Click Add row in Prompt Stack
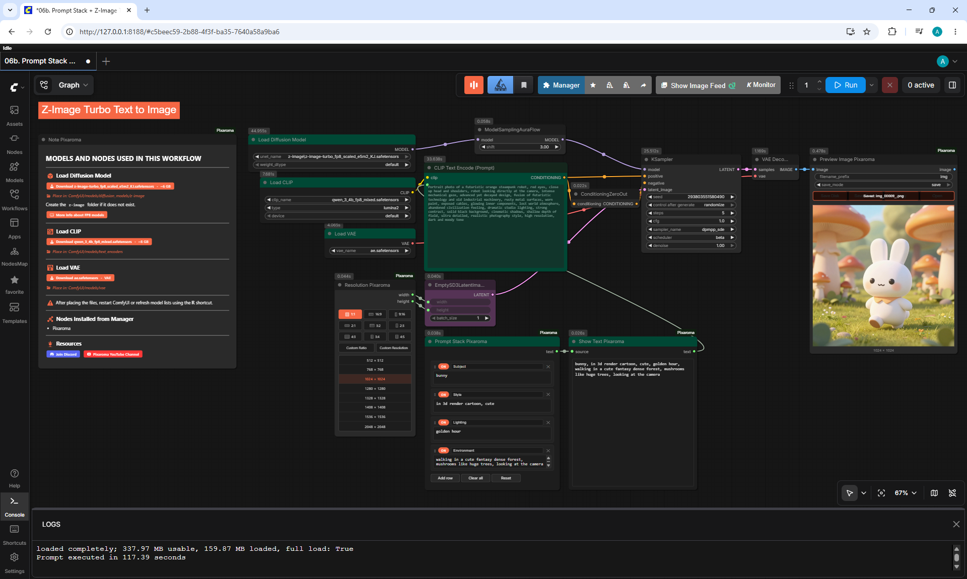967x579 pixels. coord(445,478)
